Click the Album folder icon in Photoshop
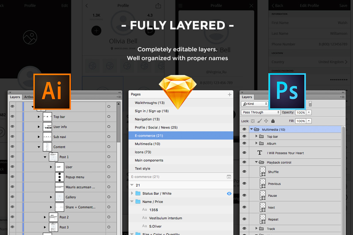Image resolution: width=353 pixels, height=235 pixels. pos(262,143)
